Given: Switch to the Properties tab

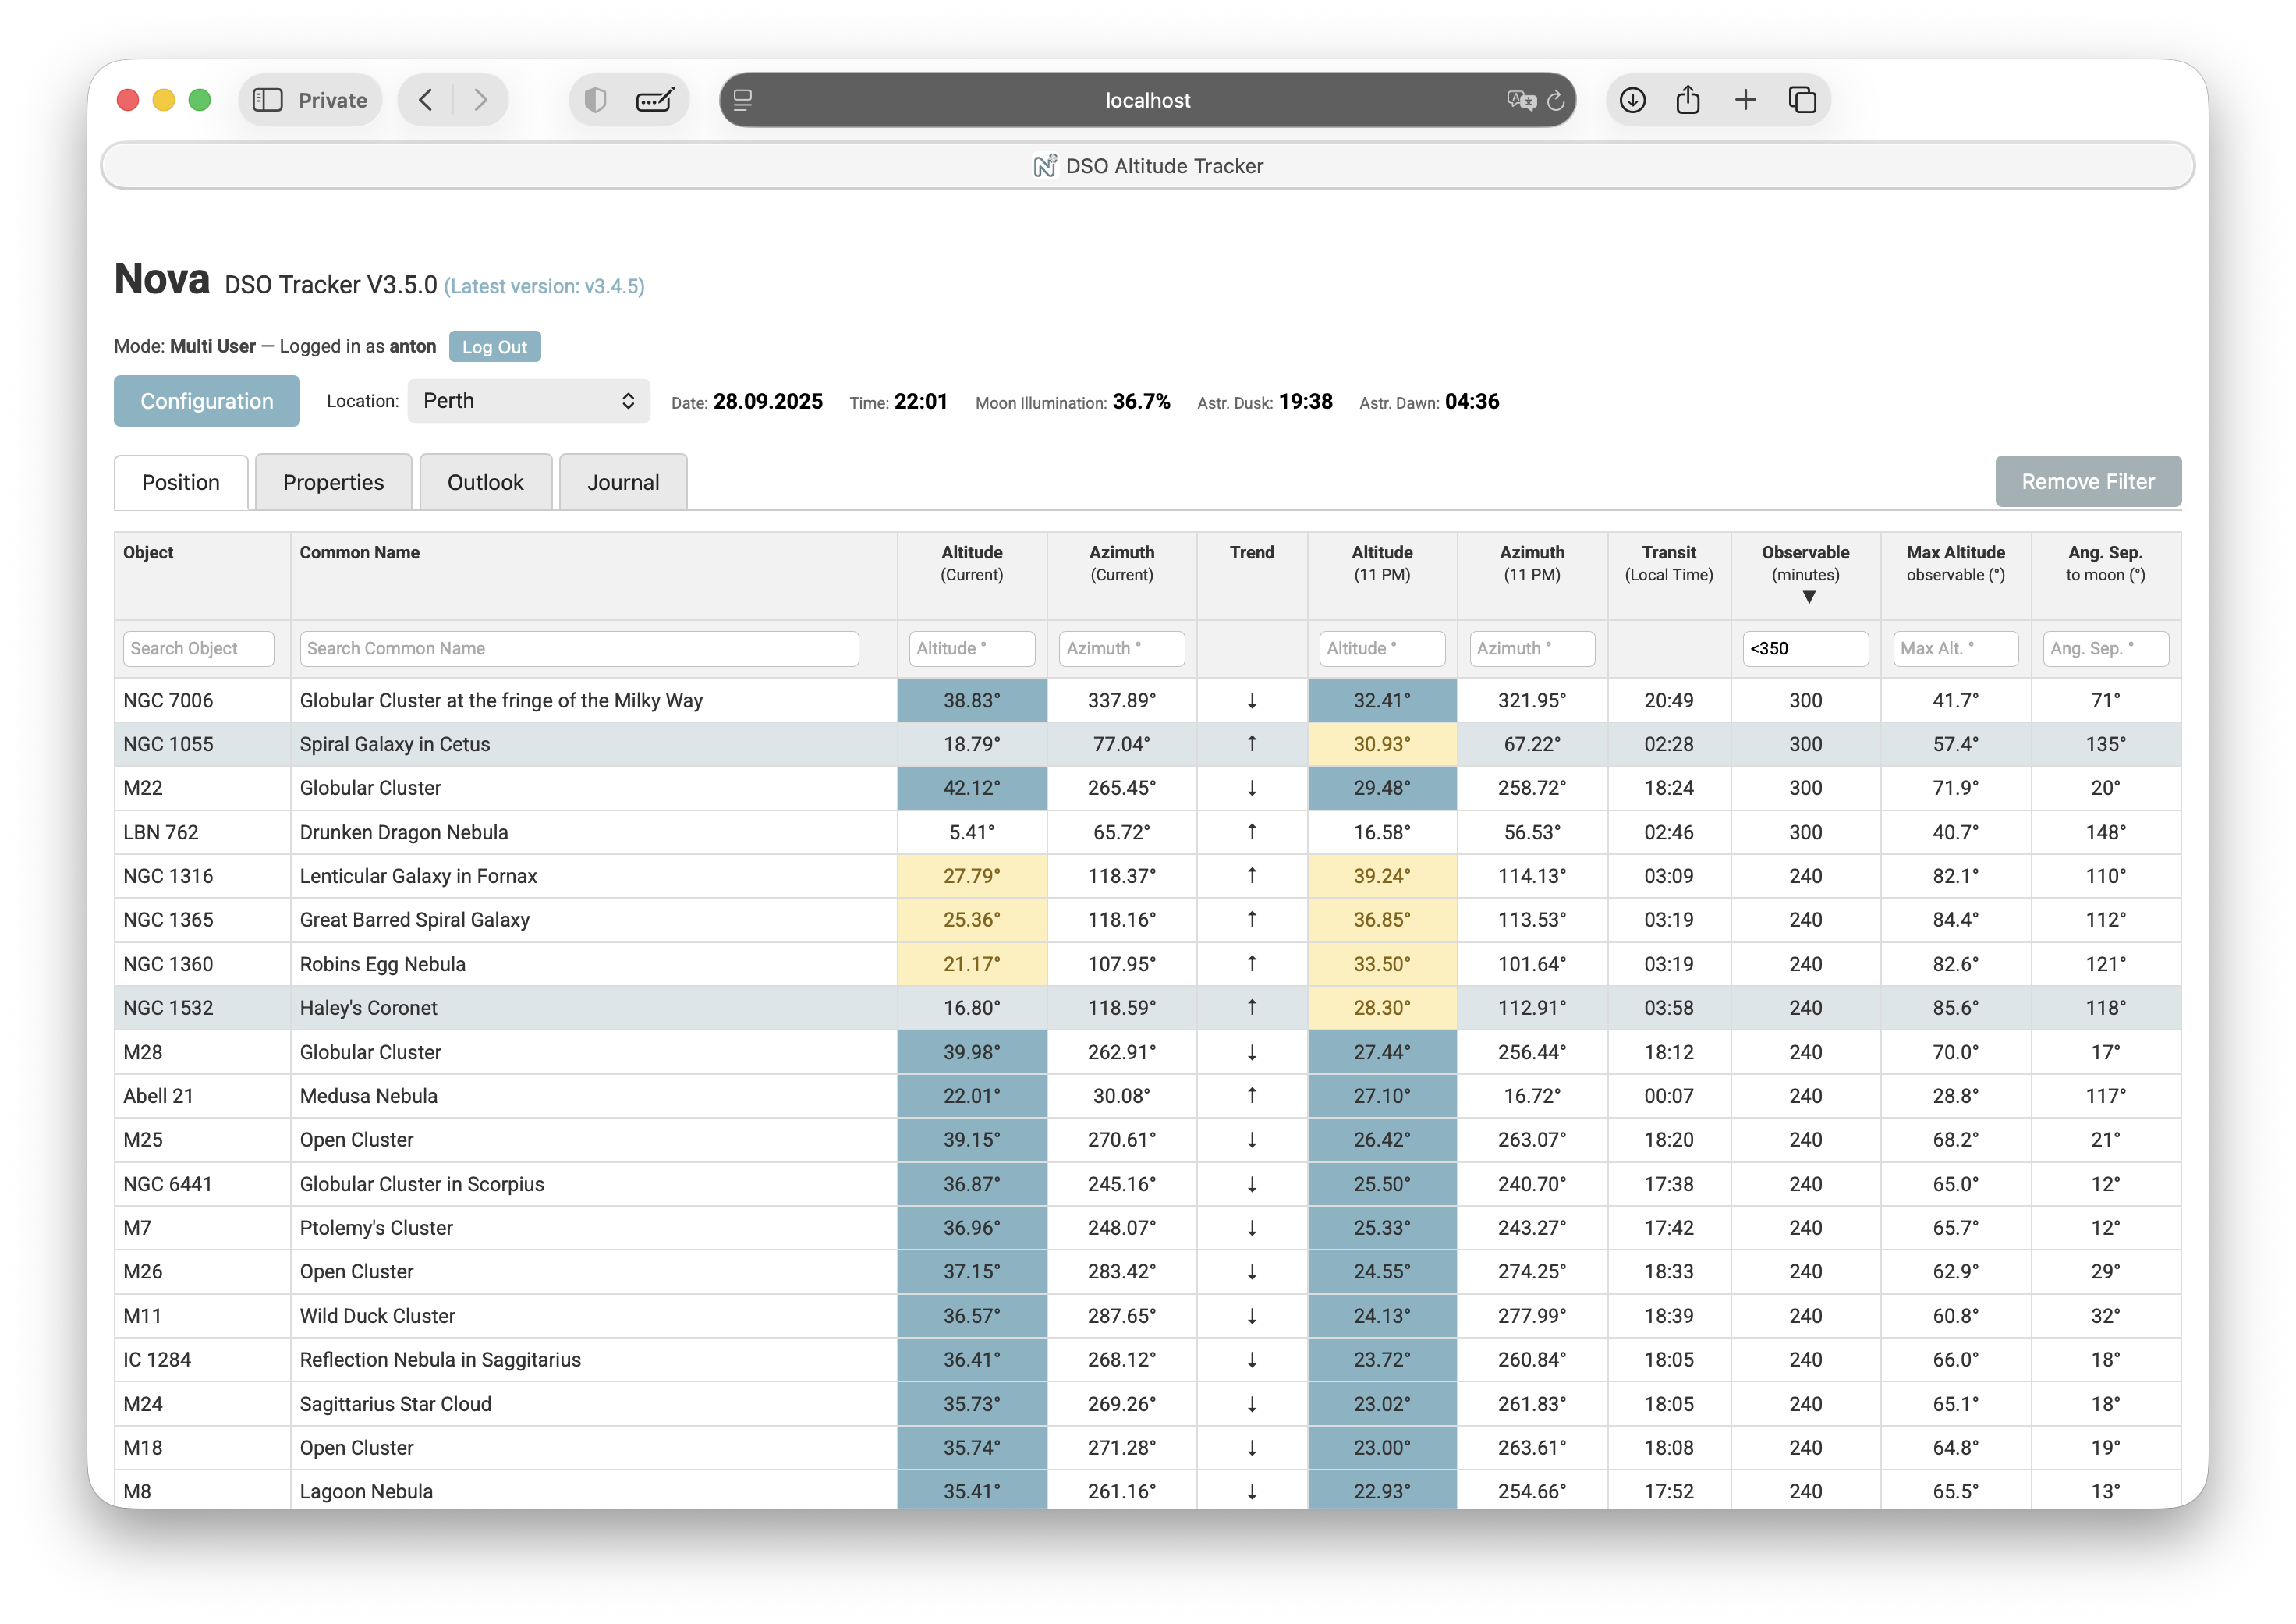Looking at the screenshot, I should coord(333,483).
